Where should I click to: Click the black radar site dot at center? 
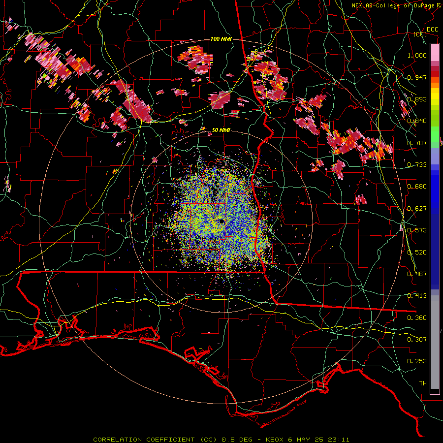(222, 221)
